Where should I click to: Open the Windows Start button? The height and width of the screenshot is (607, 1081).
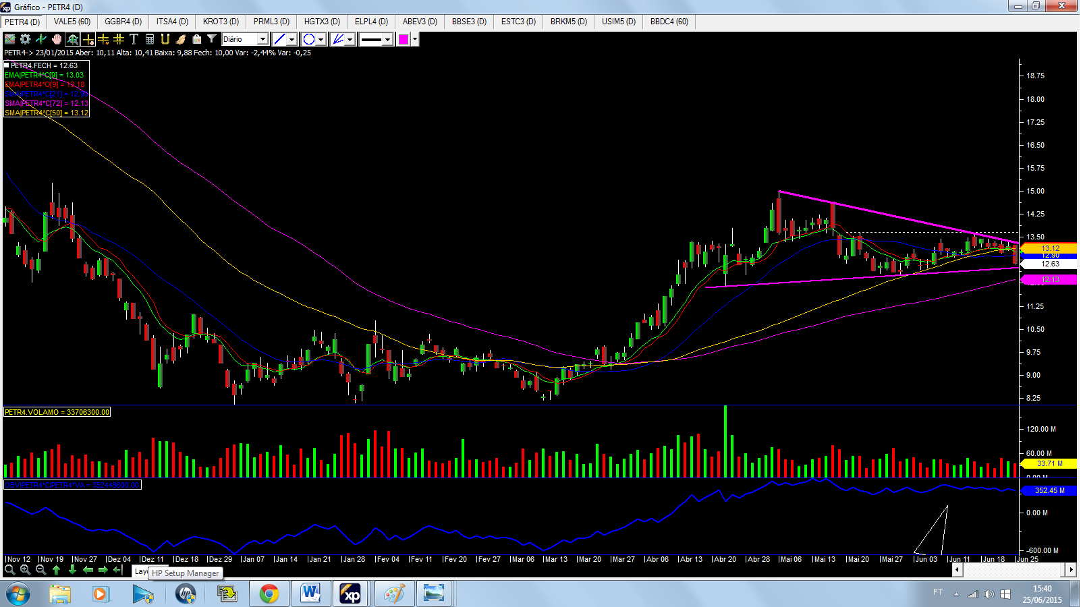pyautogui.click(x=18, y=594)
